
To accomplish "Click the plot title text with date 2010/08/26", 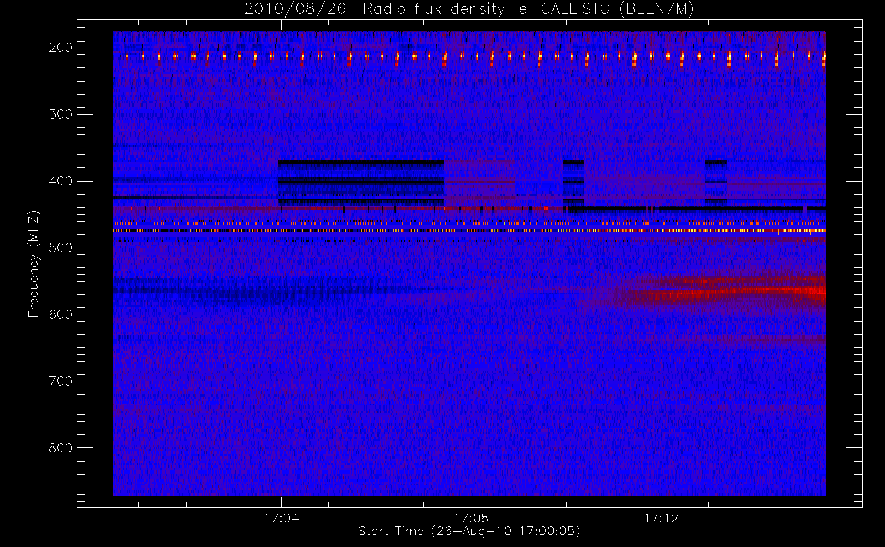I will (x=469, y=9).
